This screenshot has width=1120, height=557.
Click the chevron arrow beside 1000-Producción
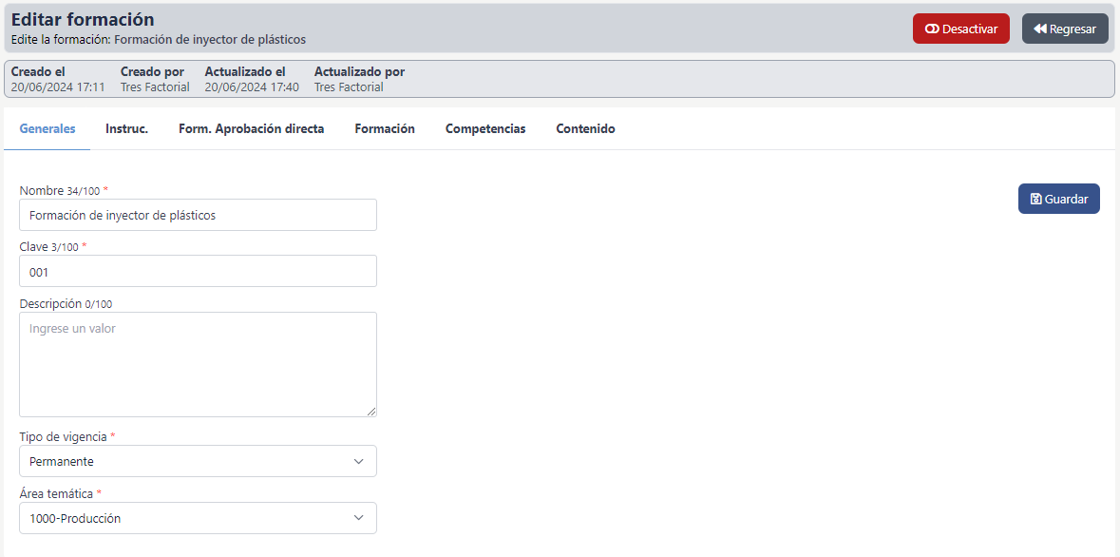point(358,519)
